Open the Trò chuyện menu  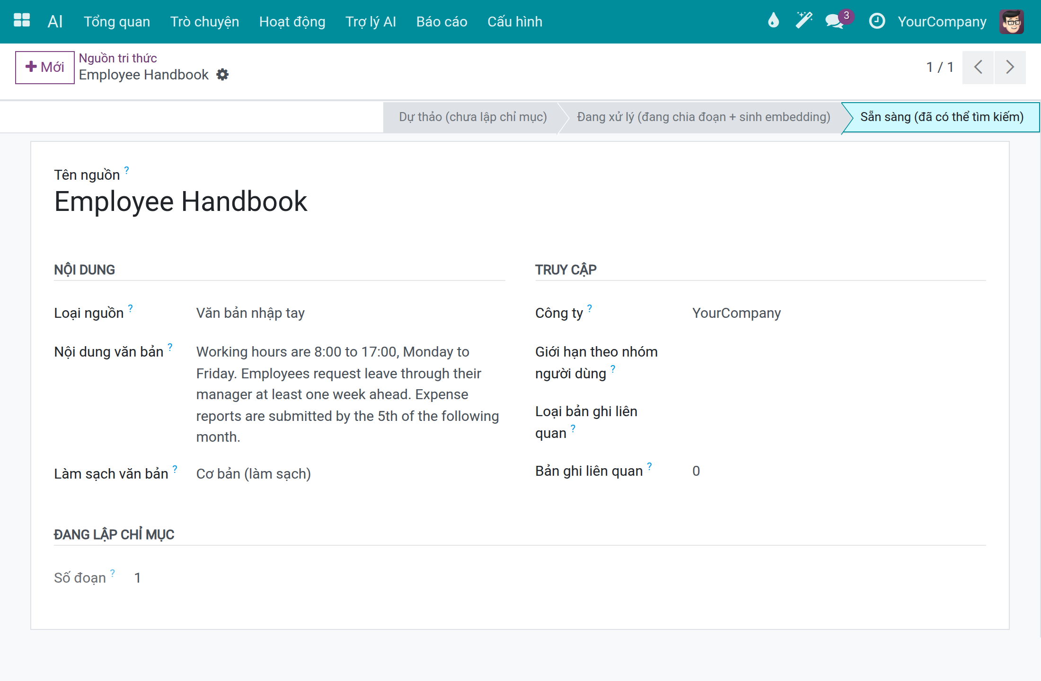pyautogui.click(x=204, y=22)
